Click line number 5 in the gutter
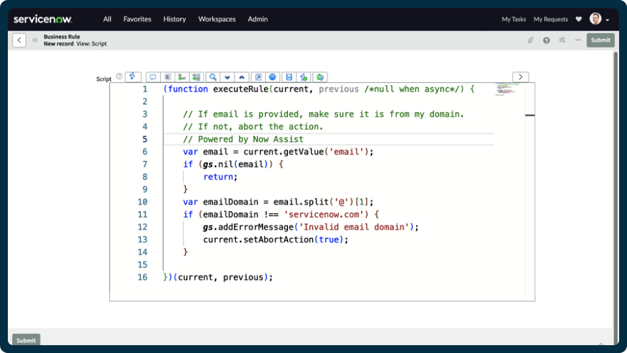Image resolution: width=627 pixels, height=353 pixels. [144, 139]
